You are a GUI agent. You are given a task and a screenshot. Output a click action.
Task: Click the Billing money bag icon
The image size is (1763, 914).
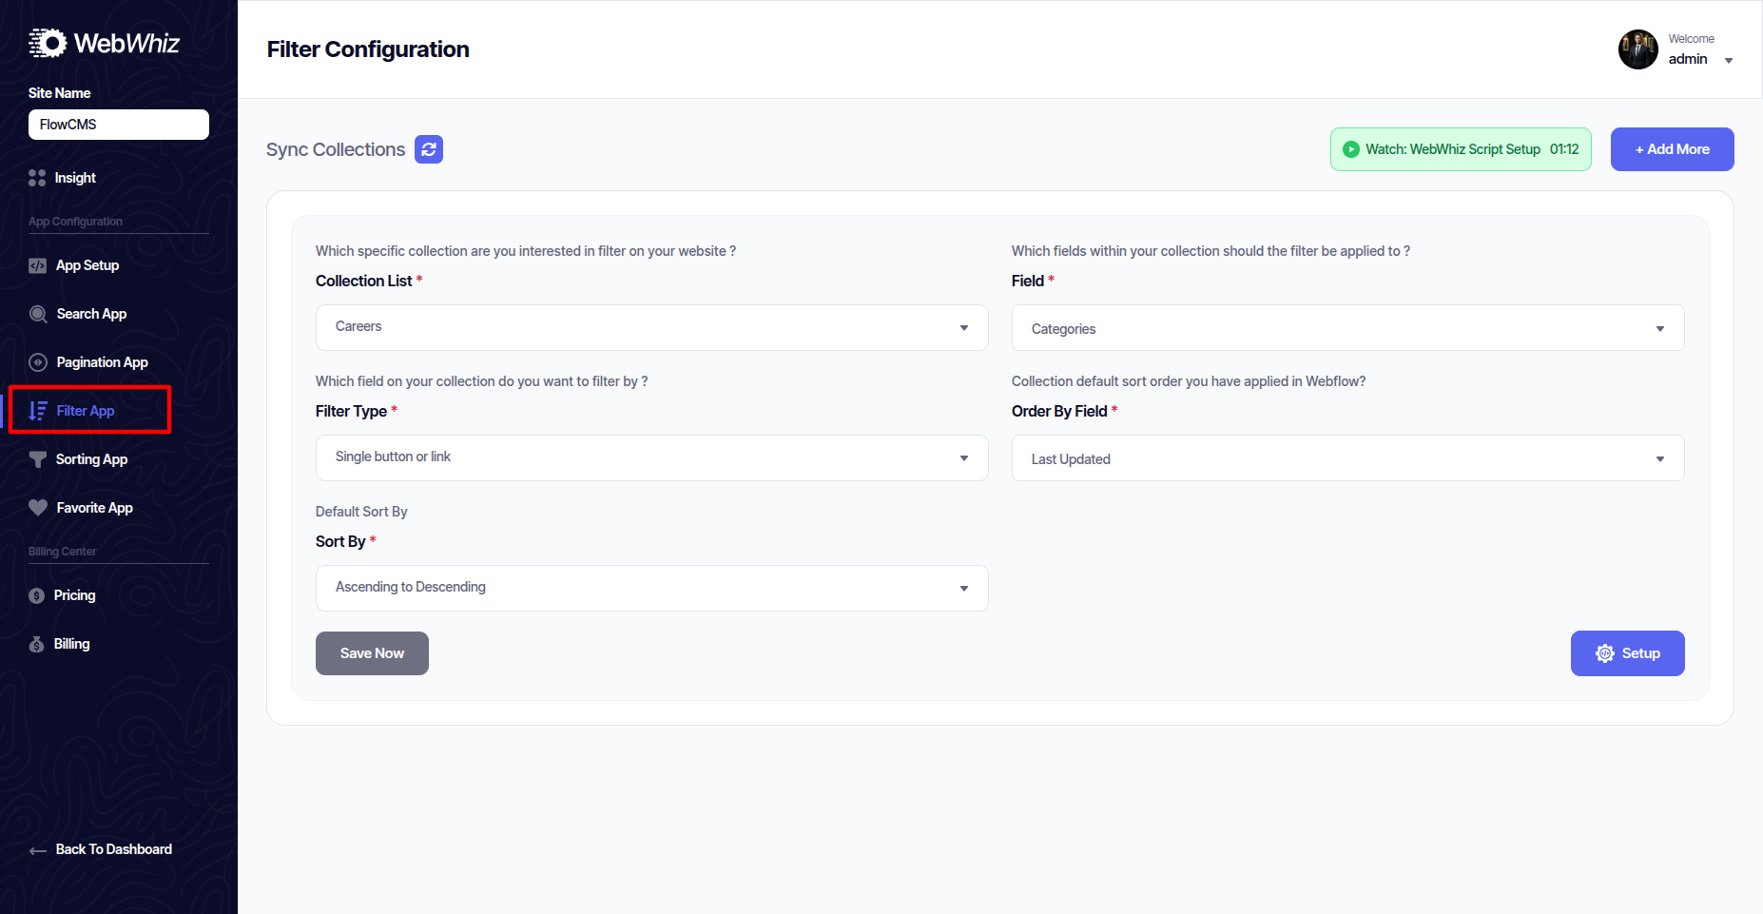37,644
